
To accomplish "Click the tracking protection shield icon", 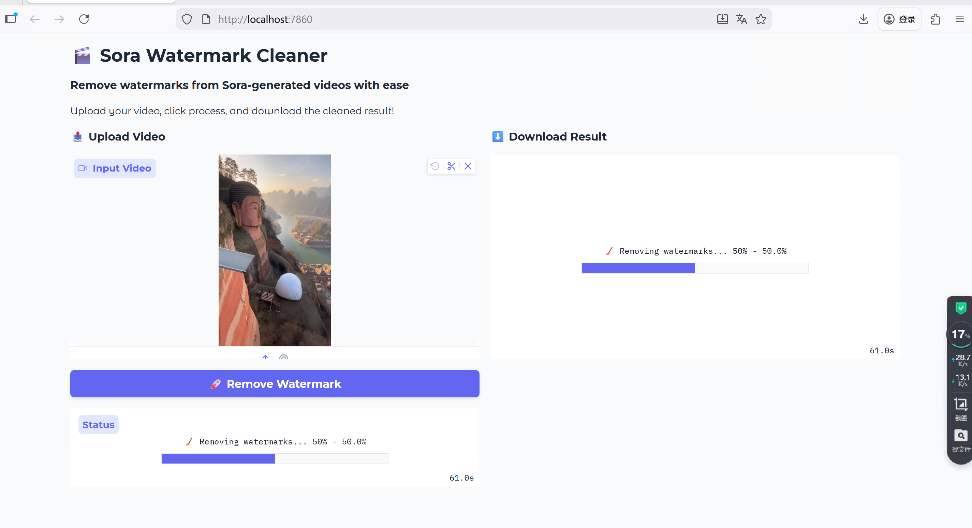I will [x=187, y=19].
